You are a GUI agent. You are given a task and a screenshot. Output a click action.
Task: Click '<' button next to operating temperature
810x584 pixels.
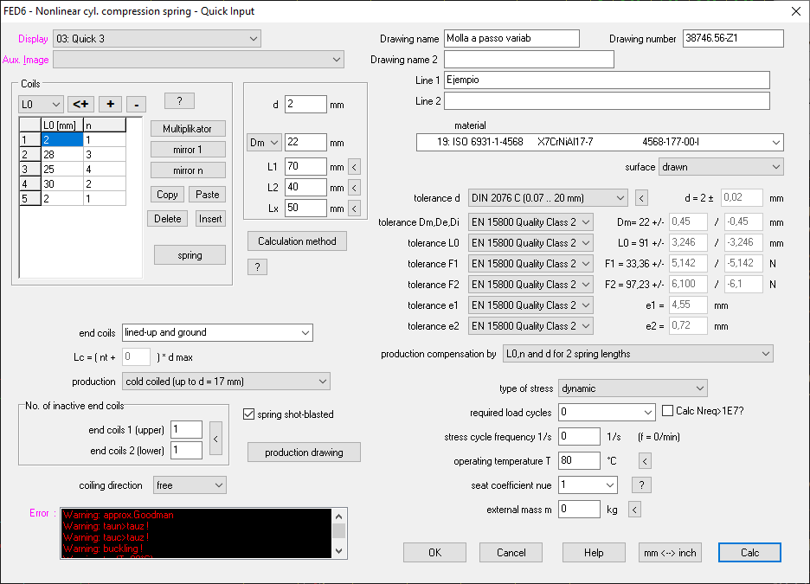645,461
